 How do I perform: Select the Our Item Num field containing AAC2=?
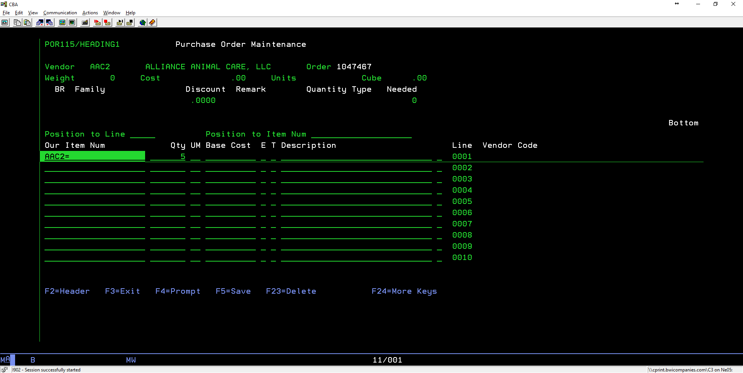(x=93, y=156)
